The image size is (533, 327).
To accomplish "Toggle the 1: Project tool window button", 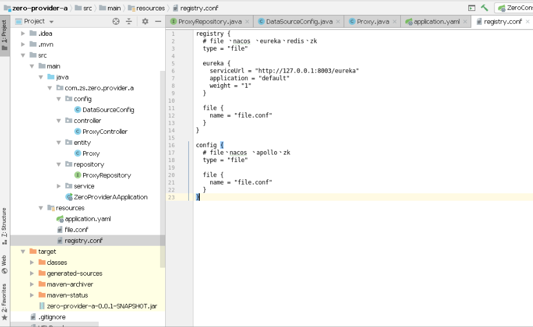I will 5,35.
